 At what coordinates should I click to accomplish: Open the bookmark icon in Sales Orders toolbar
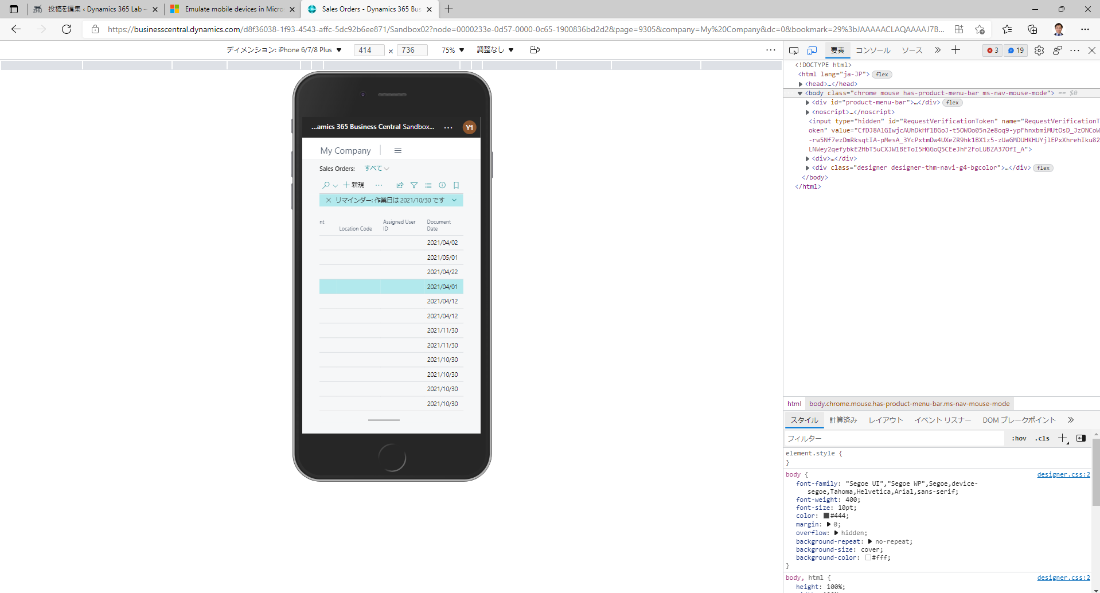[x=456, y=185]
